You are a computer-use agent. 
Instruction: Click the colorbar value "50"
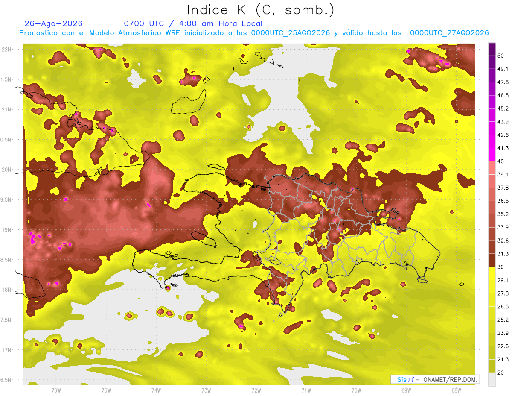tap(501, 56)
